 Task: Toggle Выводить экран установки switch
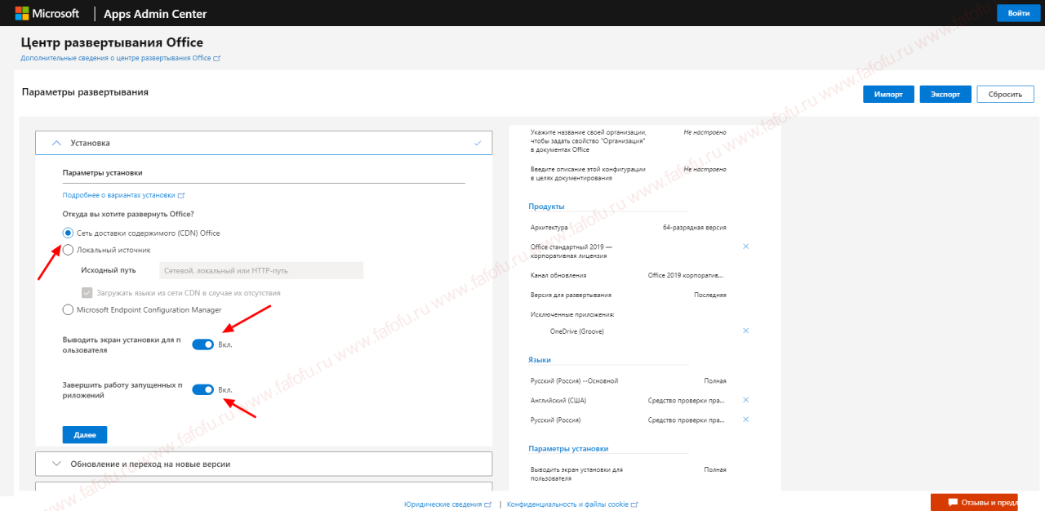[x=202, y=344]
